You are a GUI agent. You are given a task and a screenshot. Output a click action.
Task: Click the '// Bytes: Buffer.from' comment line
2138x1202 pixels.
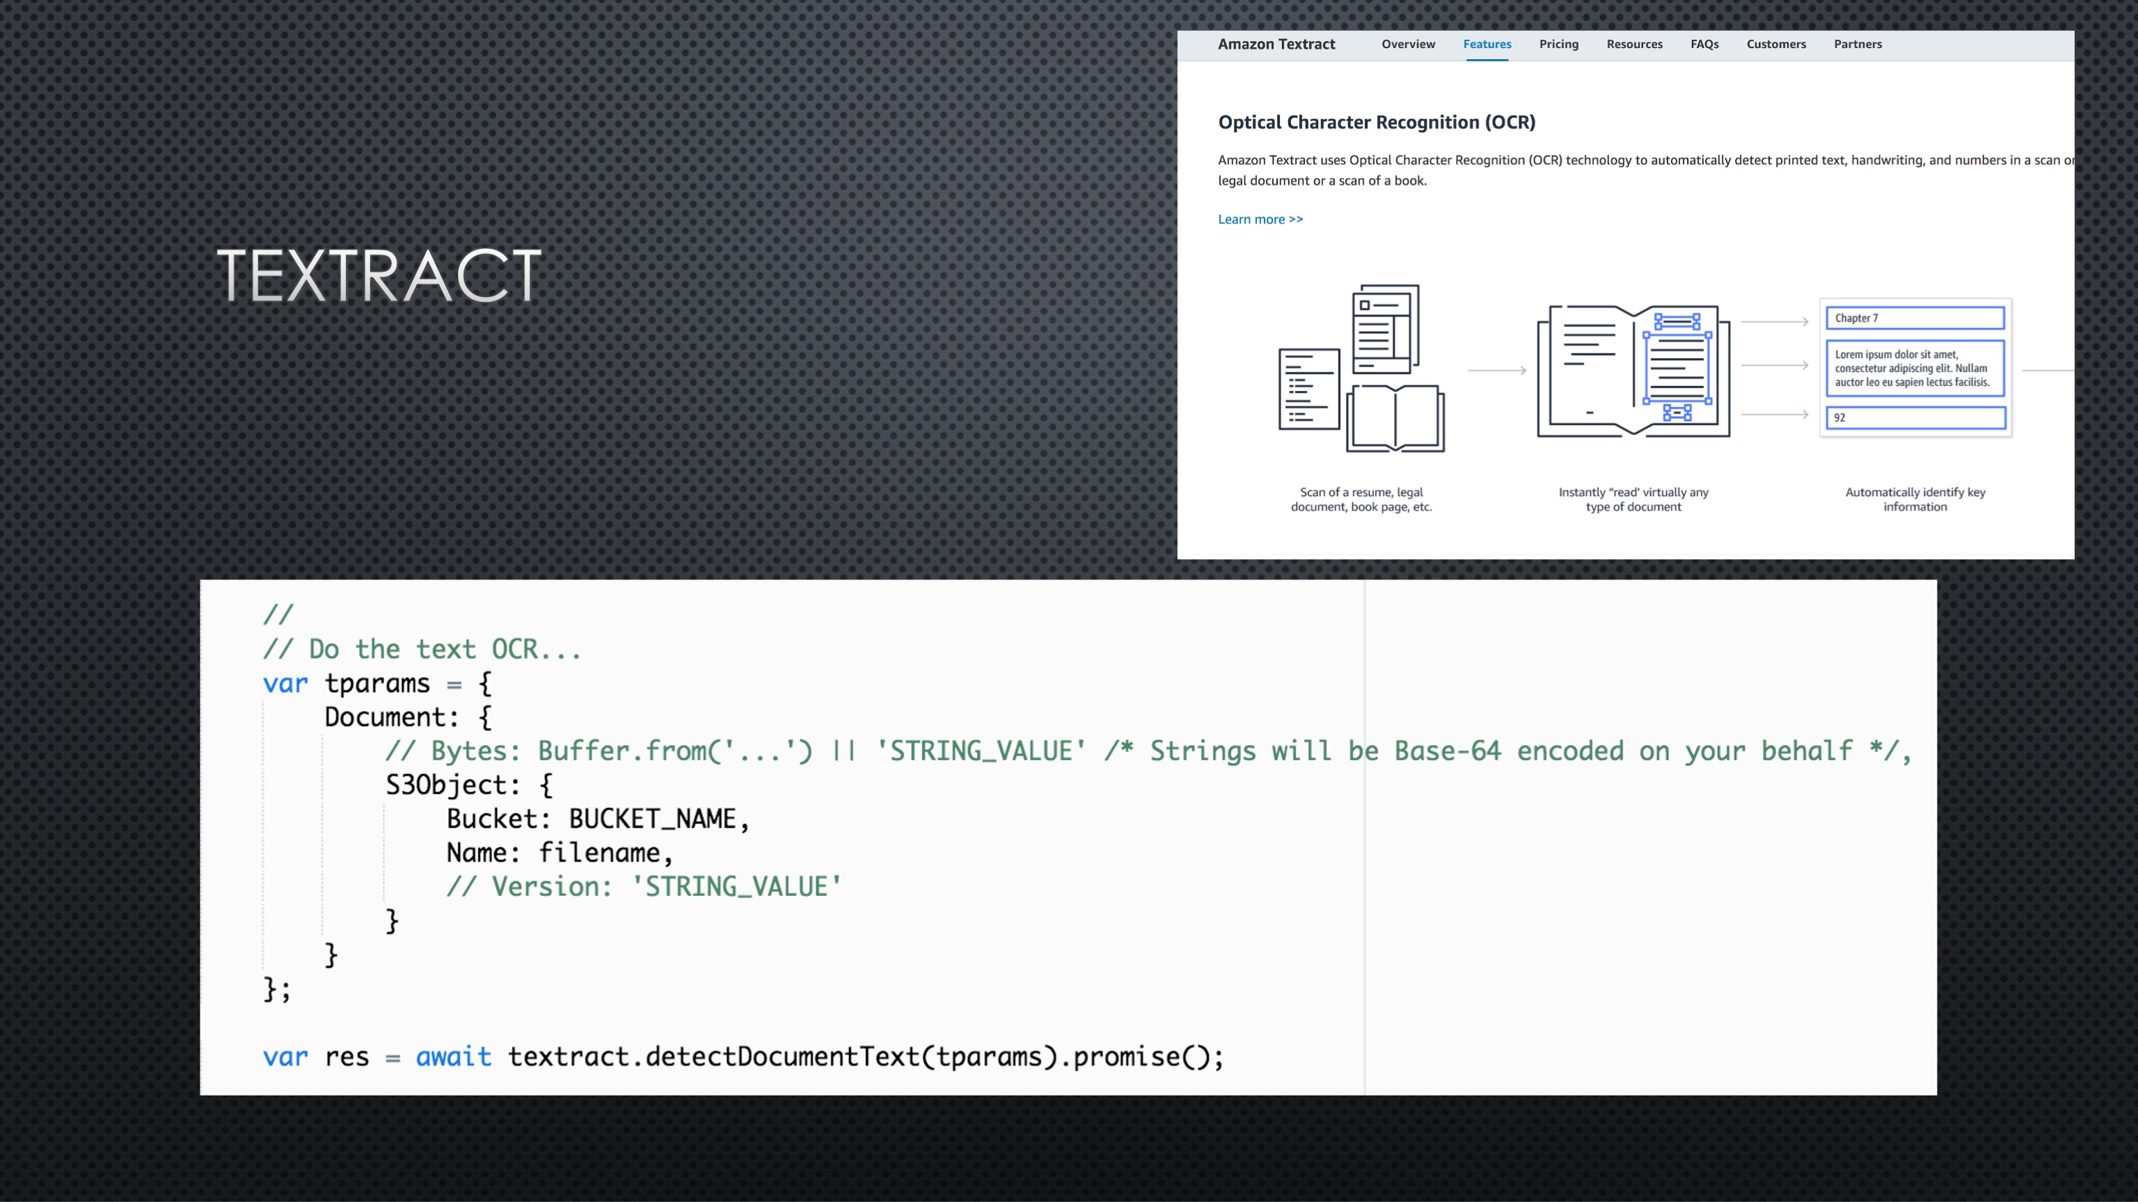click(x=1148, y=751)
